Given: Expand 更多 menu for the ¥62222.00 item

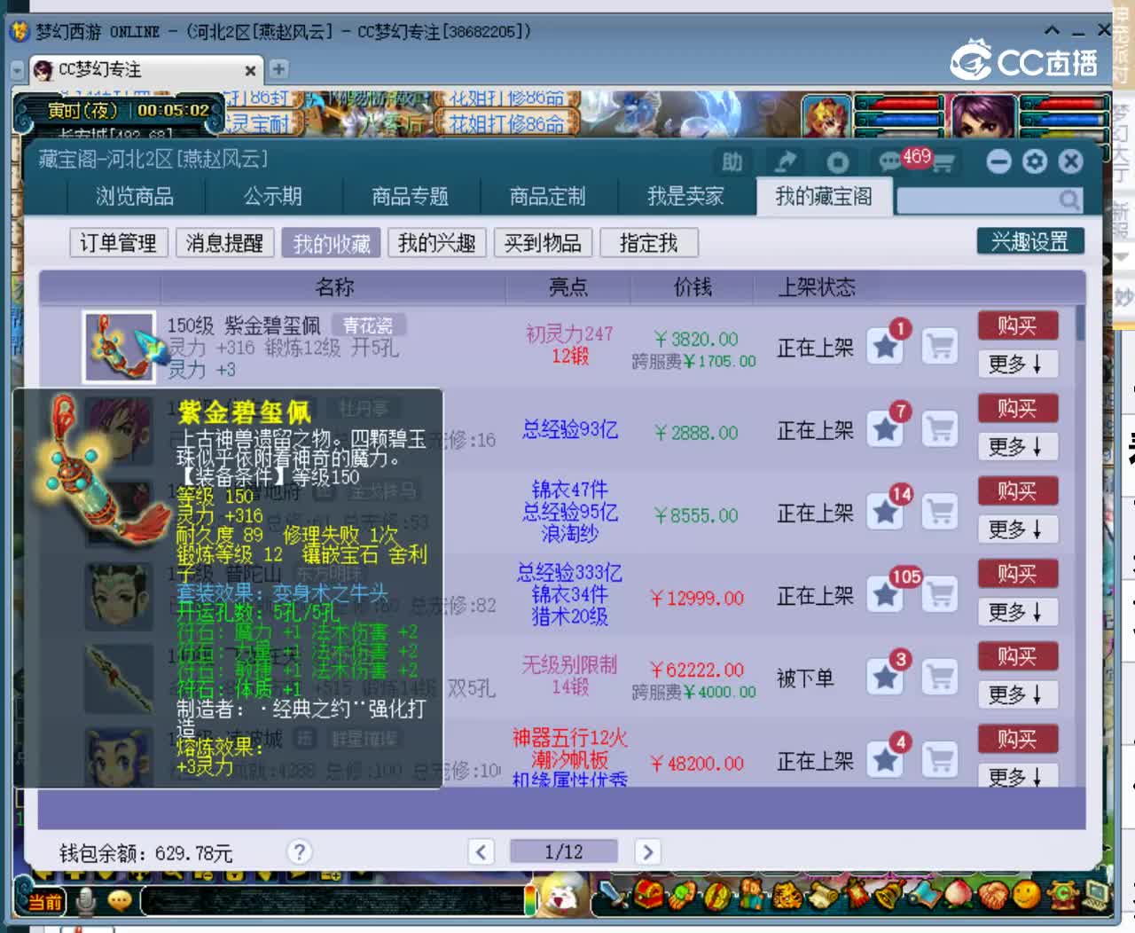Looking at the screenshot, I should [1017, 694].
